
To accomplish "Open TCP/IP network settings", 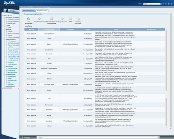I will (10, 31).
